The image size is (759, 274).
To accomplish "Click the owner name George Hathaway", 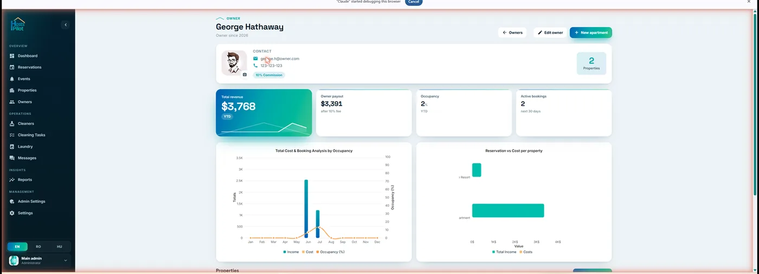I will point(249,27).
